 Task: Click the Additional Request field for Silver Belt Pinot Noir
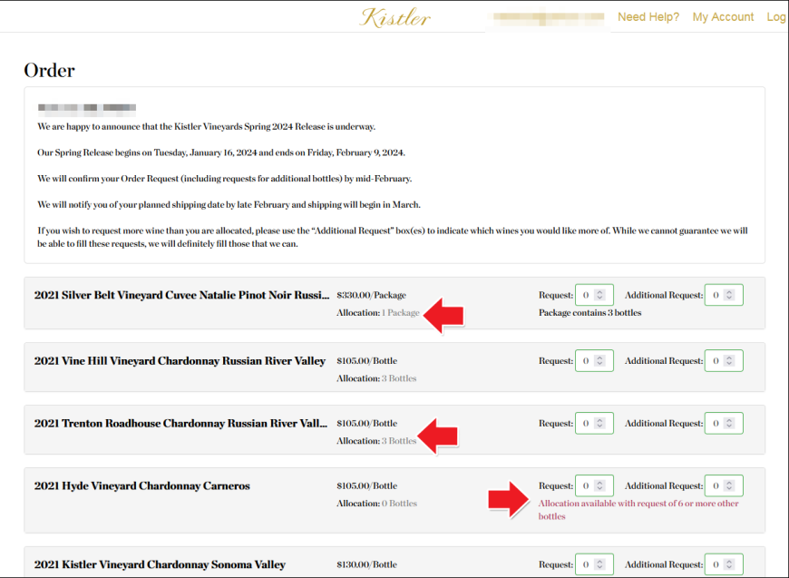pyautogui.click(x=724, y=295)
